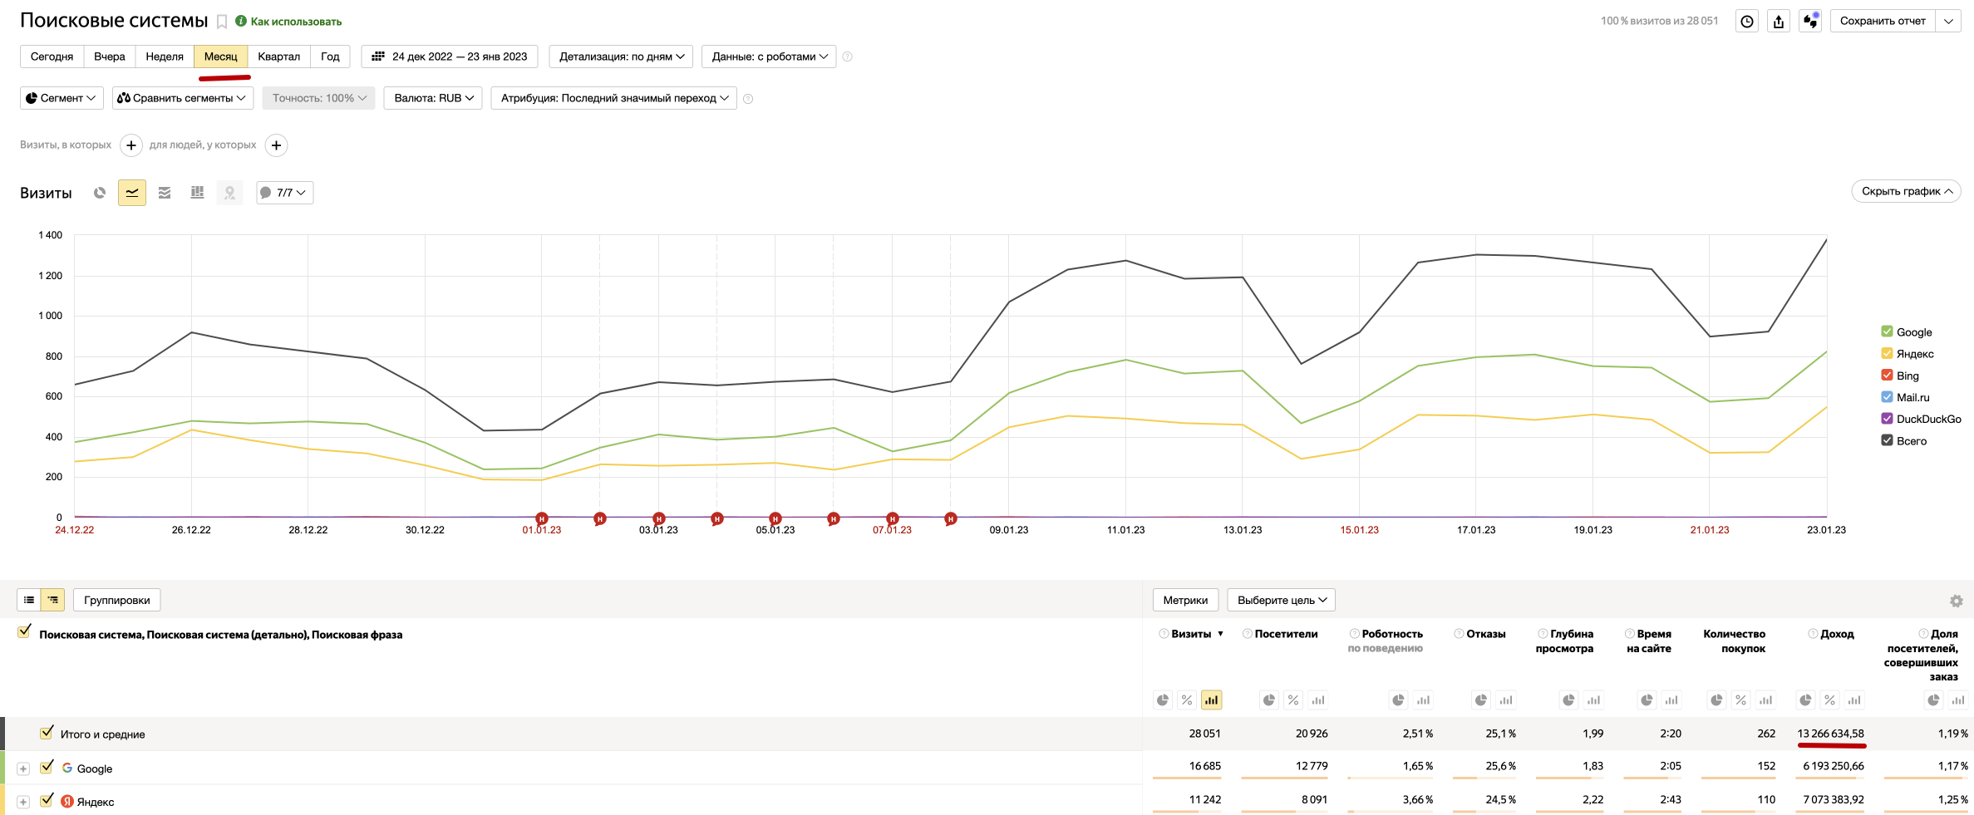
Task: Switch to column bar chart view
Action: (x=197, y=193)
